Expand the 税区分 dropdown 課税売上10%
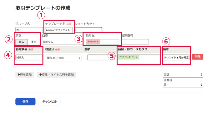The height and width of the screenshot is (116, 206). (63, 58)
